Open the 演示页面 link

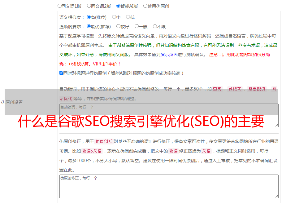coord(169,55)
